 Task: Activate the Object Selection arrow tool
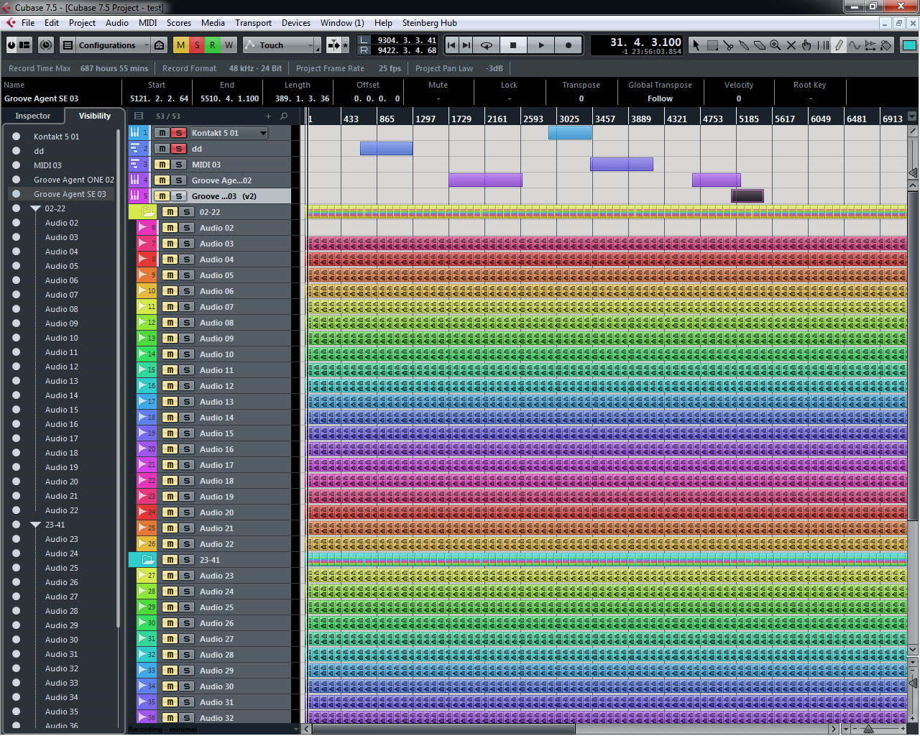(696, 45)
